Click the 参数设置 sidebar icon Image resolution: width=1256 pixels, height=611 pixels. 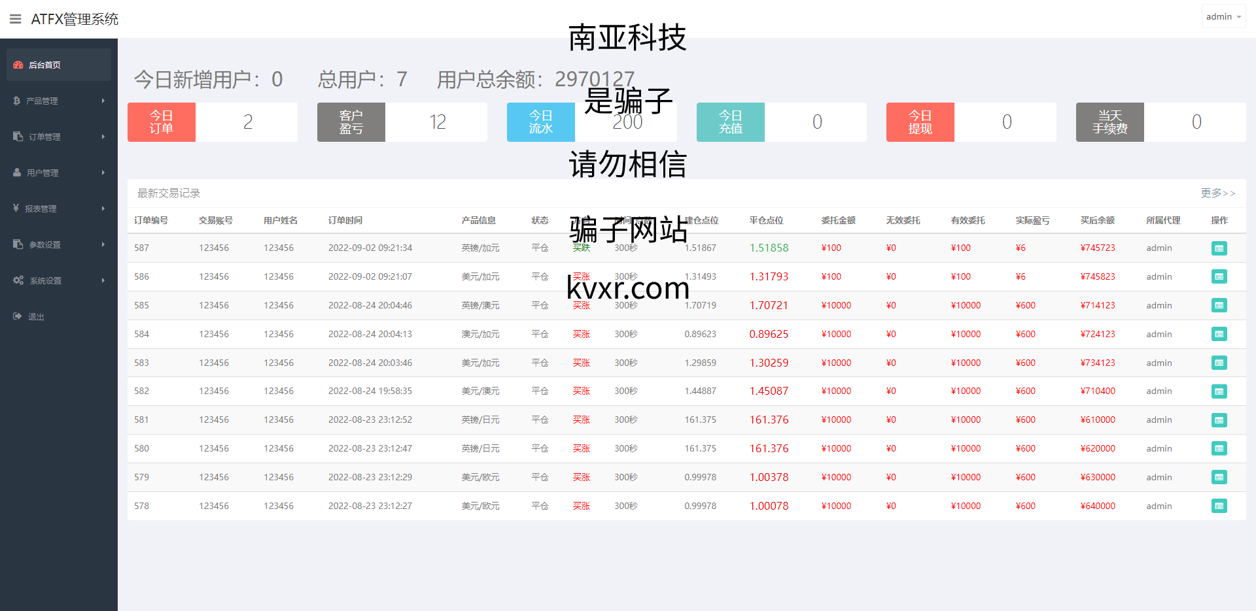[18, 244]
